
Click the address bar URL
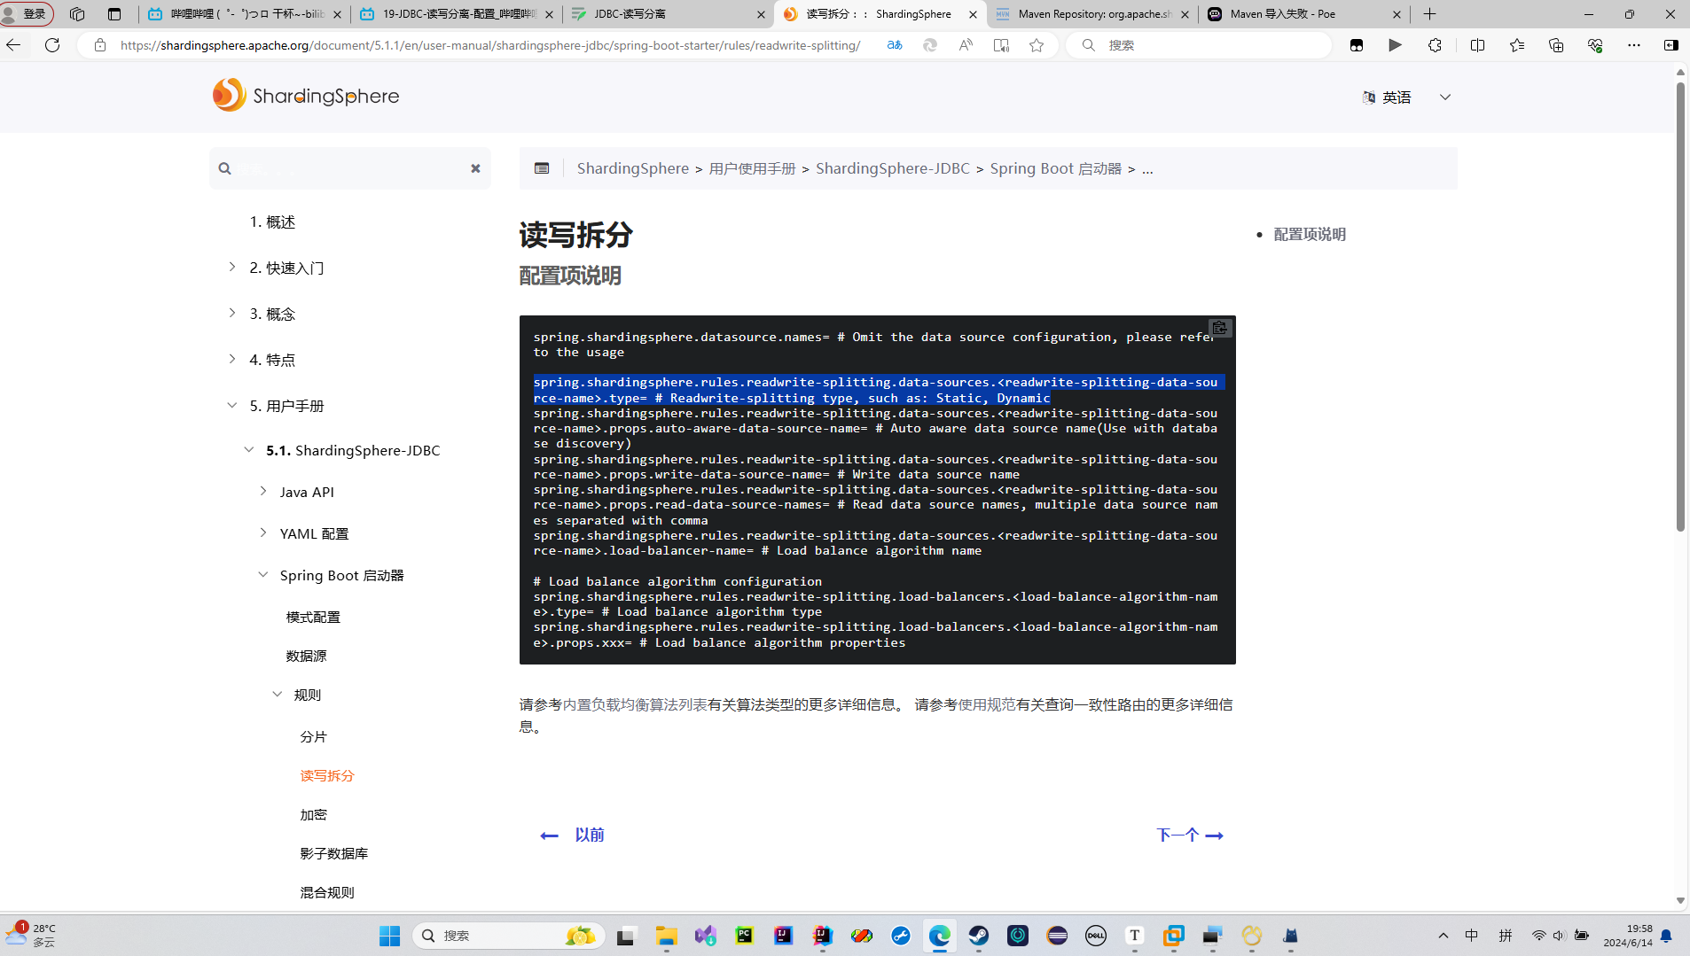(489, 45)
